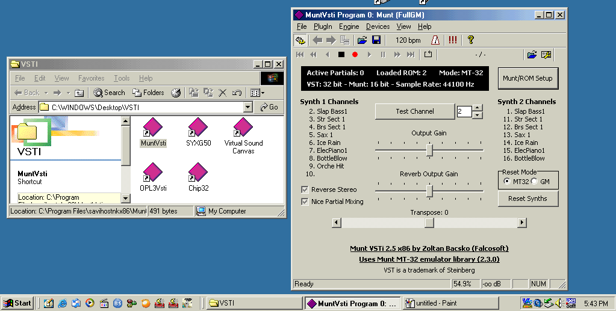The width and height of the screenshot is (616, 311).
Task: Switch to untitled - Paint on the taskbar
Action: pos(450,303)
